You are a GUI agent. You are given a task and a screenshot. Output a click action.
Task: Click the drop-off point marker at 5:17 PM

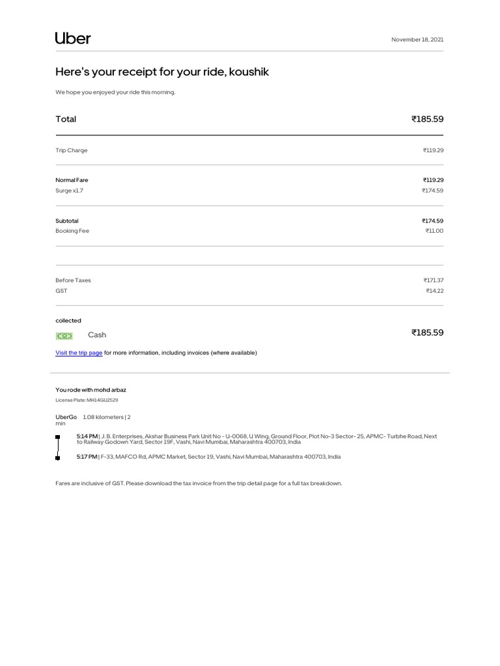(58, 458)
